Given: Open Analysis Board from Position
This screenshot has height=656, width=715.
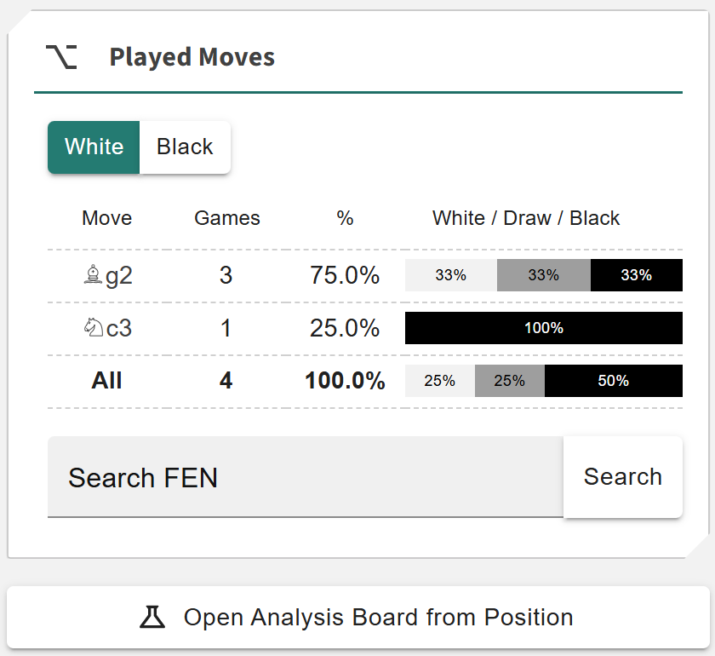Looking at the screenshot, I should [x=358, y=617].
